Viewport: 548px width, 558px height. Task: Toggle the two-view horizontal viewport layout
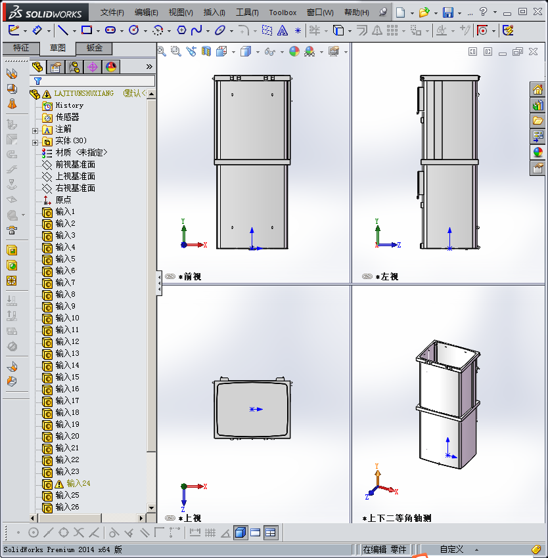coord(256,533)
